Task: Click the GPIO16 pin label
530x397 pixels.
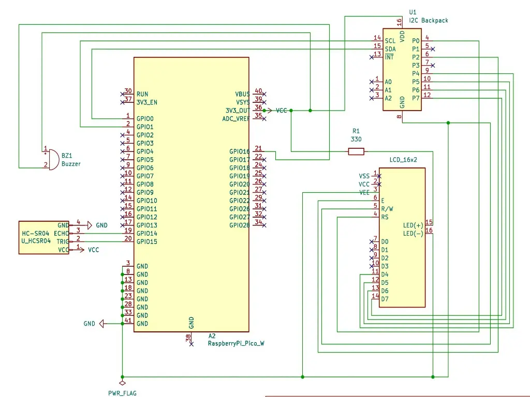Action: (x=239, y=151)
